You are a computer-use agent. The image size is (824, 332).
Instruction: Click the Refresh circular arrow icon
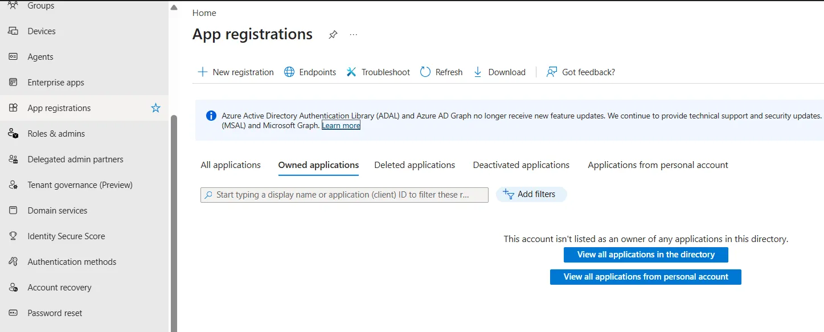[425, 72]
